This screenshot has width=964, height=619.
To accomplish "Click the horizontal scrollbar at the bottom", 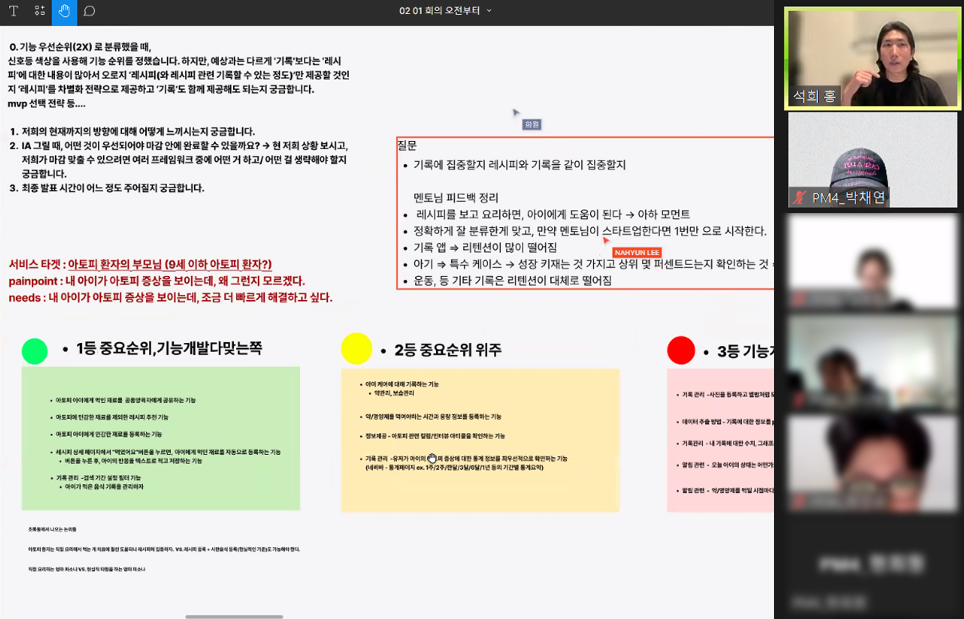I will (234, 617).
